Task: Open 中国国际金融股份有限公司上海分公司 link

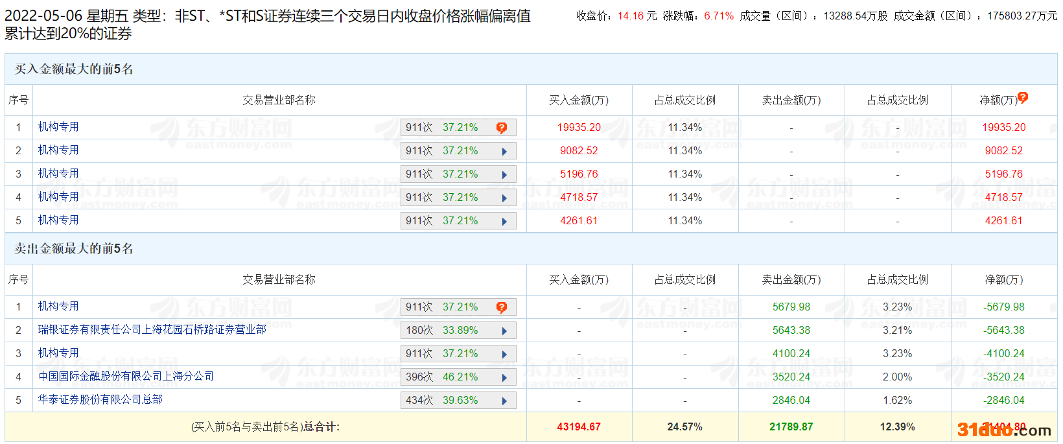Action: (x=126, y=376)
